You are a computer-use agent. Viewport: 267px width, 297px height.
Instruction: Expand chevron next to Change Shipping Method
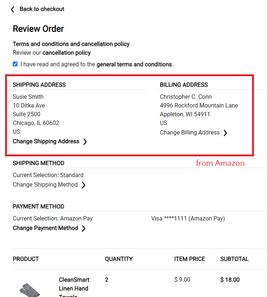83,185
